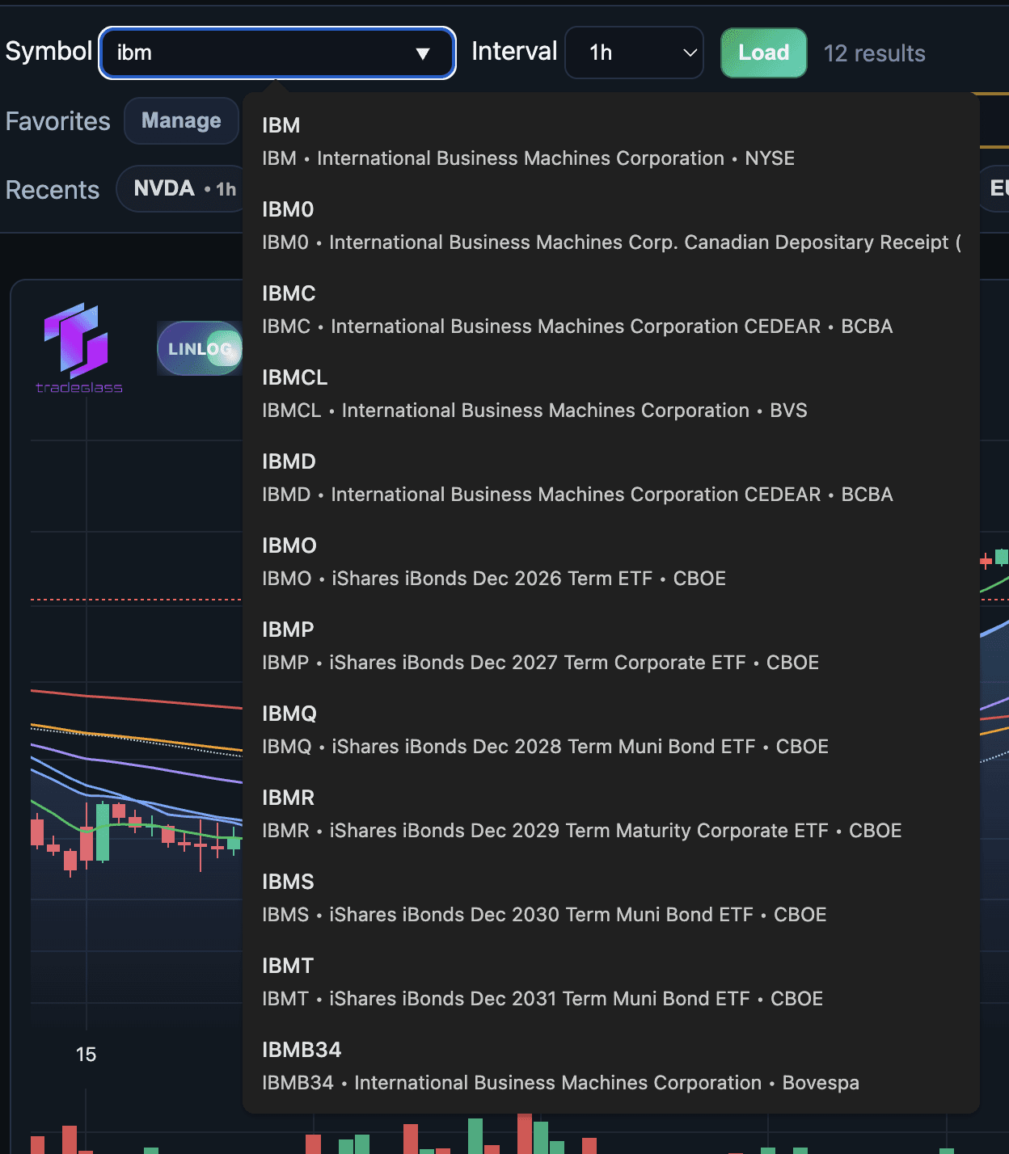The width and height of the screenshot is (1009, 1154).
Task: Click the Load button
Action: tap(763, 53)
